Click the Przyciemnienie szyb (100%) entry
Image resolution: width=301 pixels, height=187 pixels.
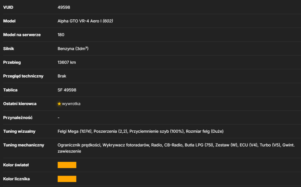click(157, 131)
